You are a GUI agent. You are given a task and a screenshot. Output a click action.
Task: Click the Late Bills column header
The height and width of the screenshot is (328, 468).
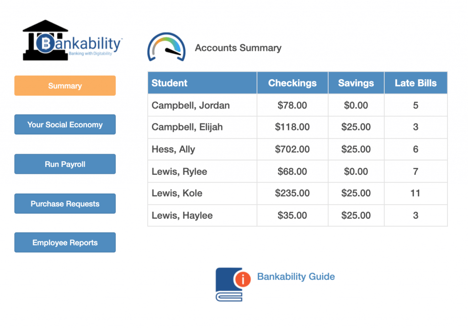point(415,83)
